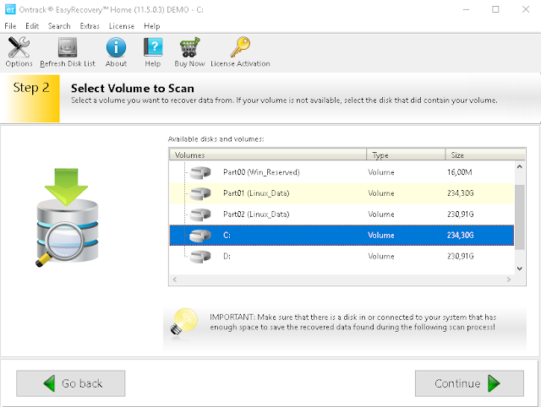Click the disk icon beside Part00 (Win_Reserved)
This screenshot has height=407, width=541.
point(200,172)
